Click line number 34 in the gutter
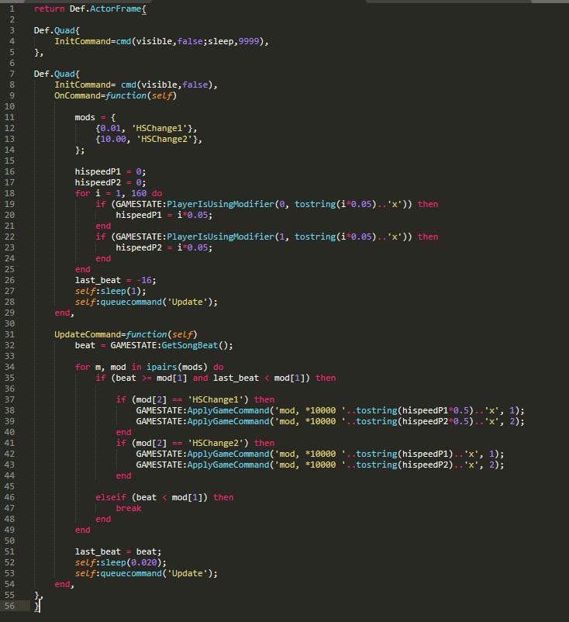The width and height of the screenshot is (569, 622). click(x=9, y=367)
